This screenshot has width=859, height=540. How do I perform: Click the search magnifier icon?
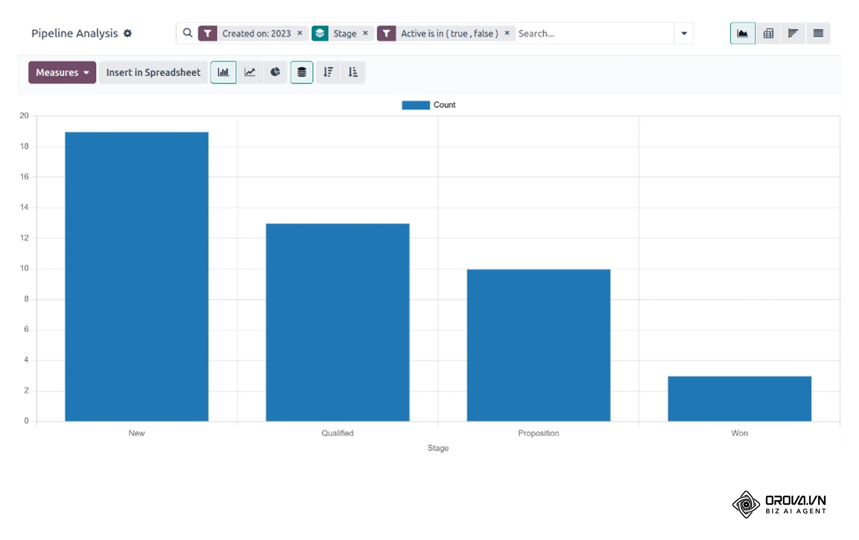187,33
